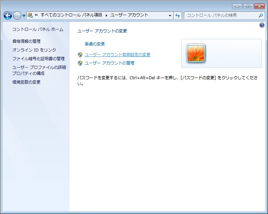This screenshot has height=214, width=268.
Task: Select すべてのコントロール パネル項目 breadcrumb
Action: [71, 15]
